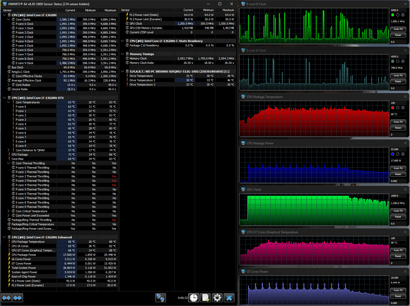Click the Current column header on right panel
Image resolution: width=410 pixels, height=306 pixels.
coord(188,10)
